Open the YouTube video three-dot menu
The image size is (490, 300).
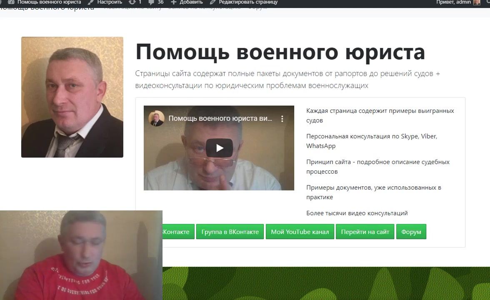coord(282,119)
